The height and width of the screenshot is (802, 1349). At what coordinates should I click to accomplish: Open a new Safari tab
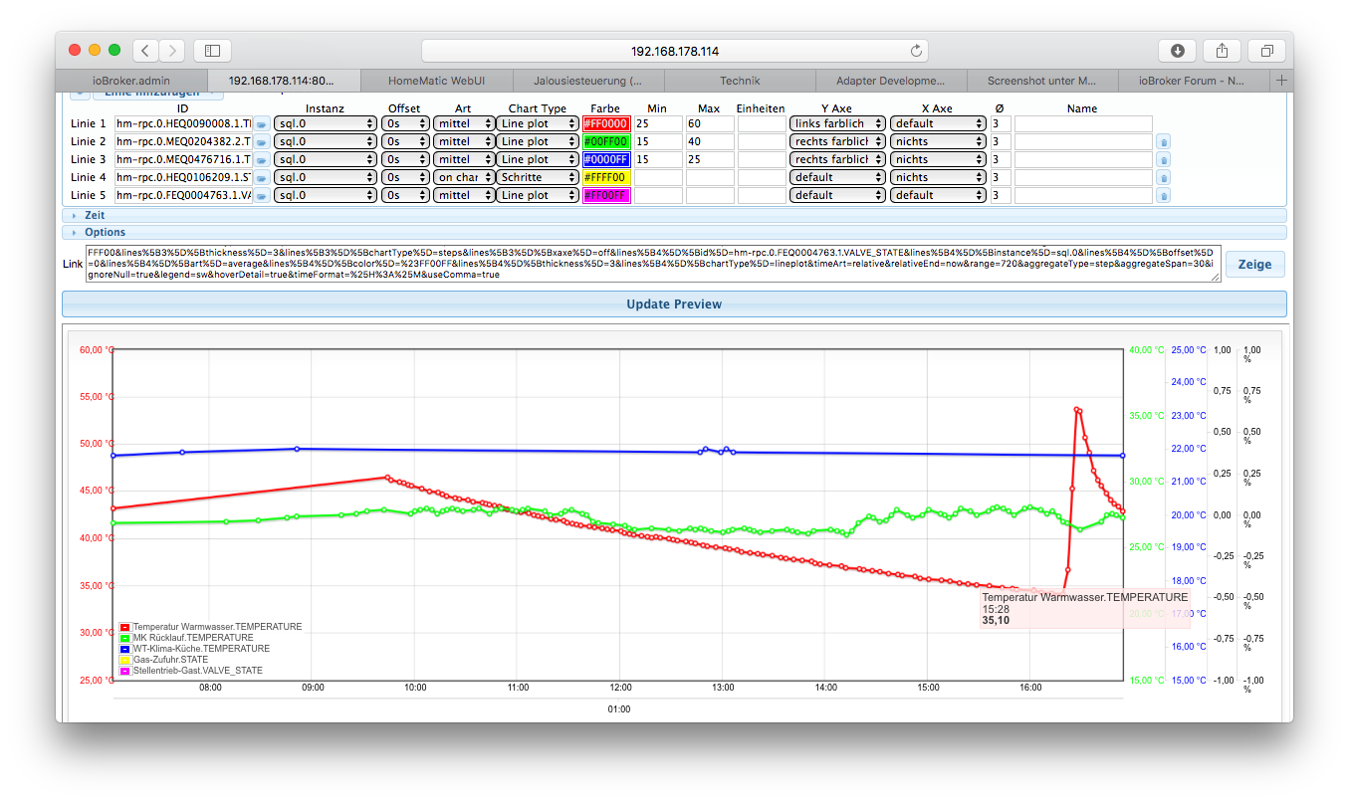(x=1281, y=80)
